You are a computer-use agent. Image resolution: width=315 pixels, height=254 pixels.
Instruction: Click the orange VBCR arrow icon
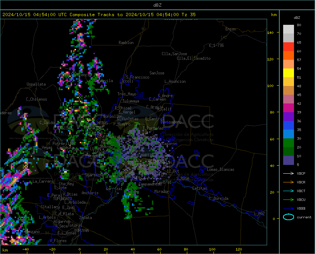pos(288,182)
